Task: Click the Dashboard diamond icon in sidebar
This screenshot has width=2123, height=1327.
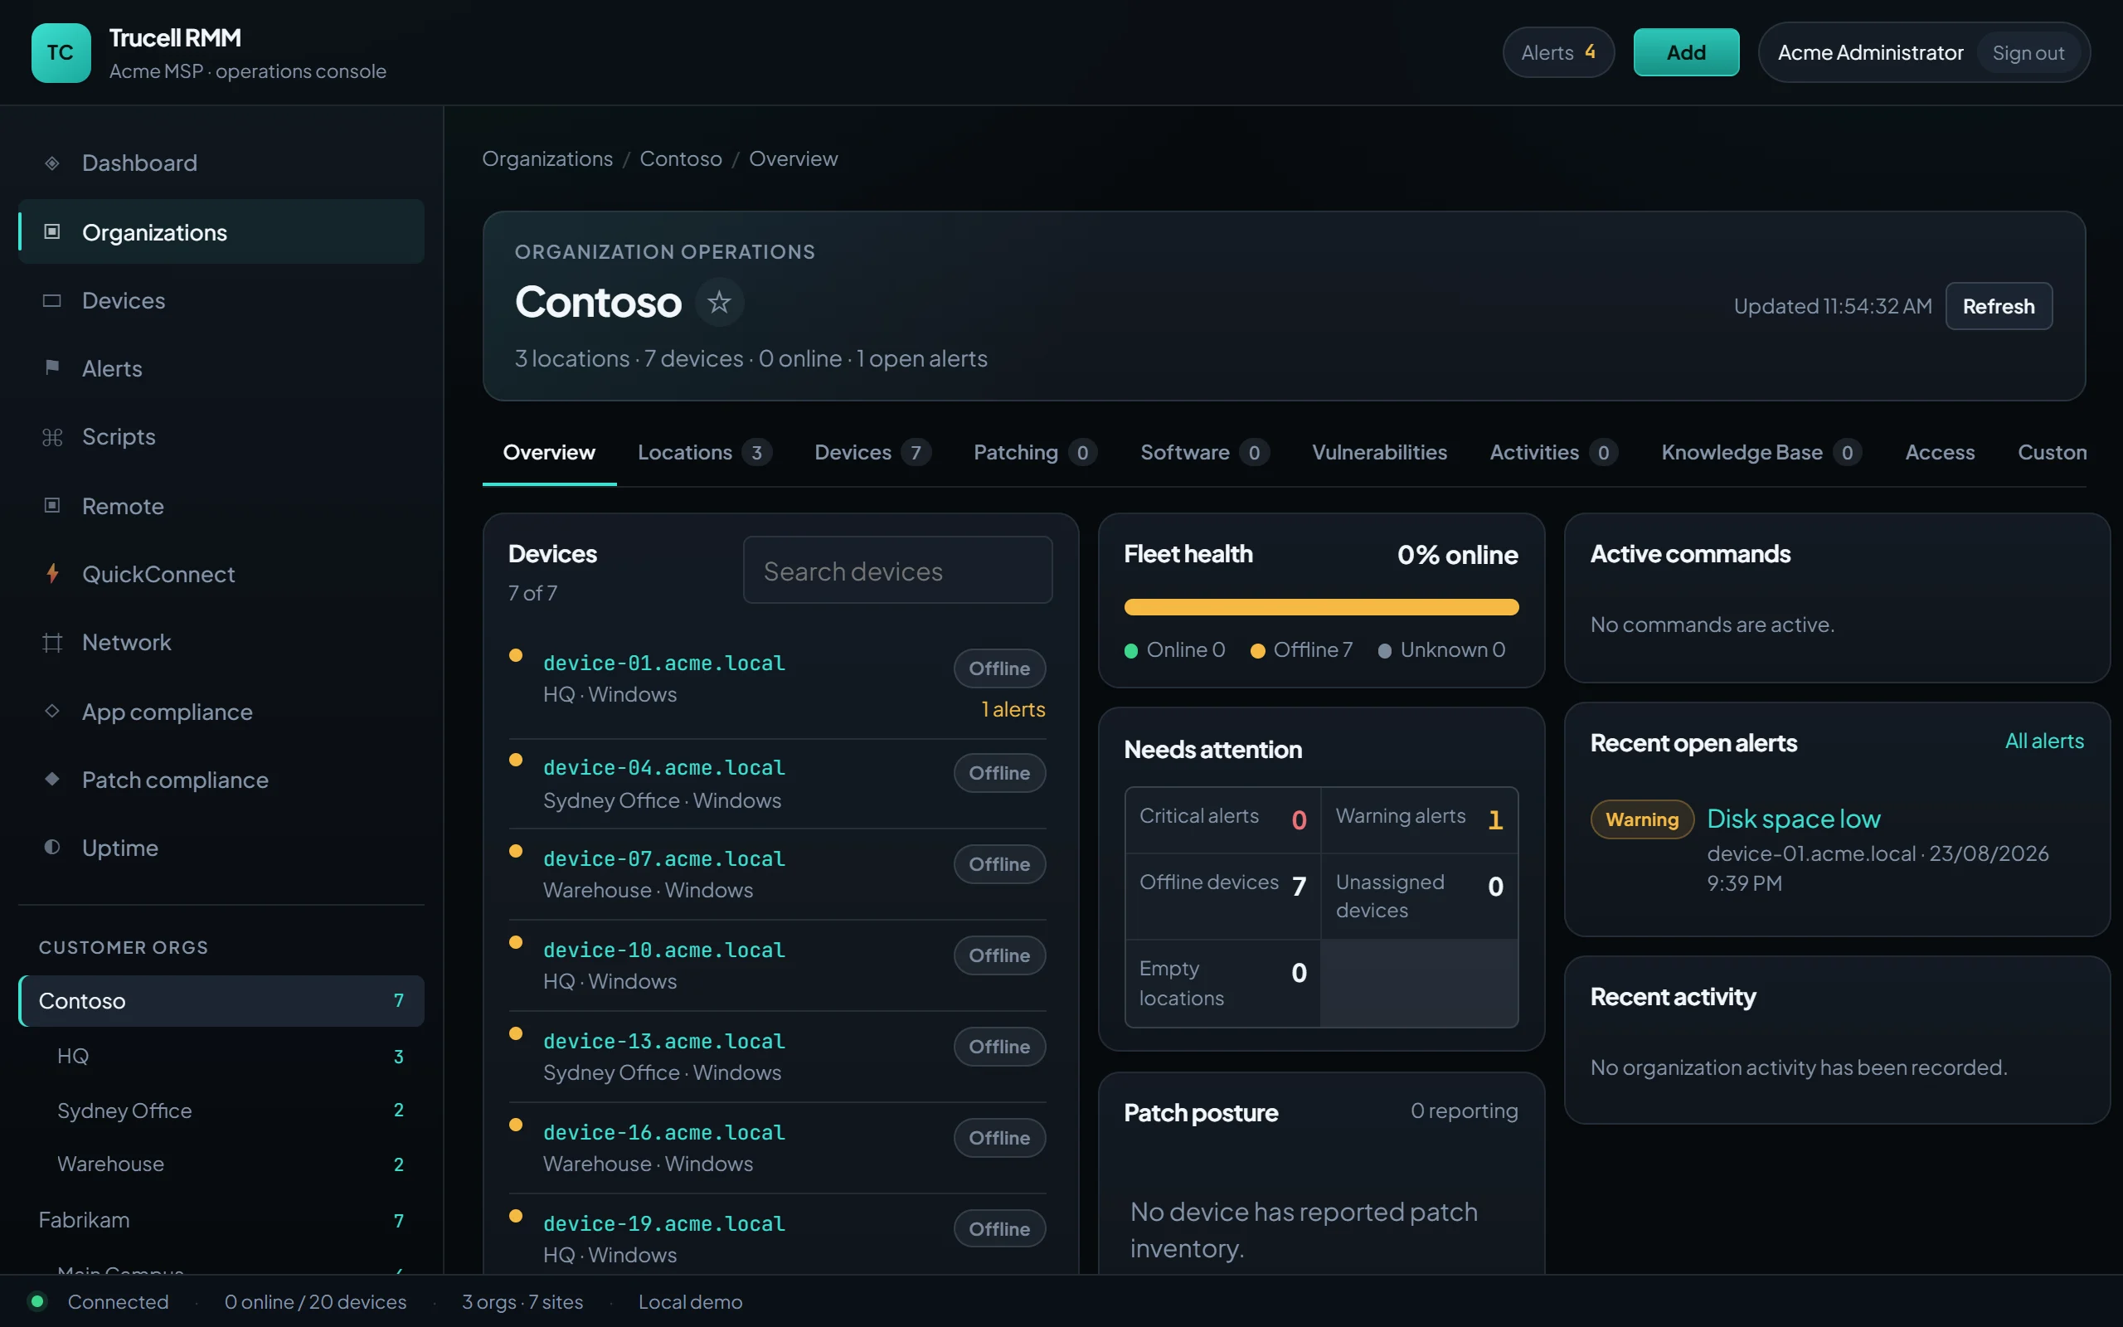Action: pos(51,163)
